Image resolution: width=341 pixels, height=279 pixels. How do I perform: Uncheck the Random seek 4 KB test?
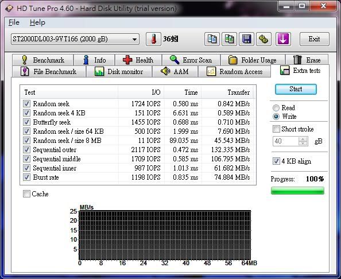26,113
